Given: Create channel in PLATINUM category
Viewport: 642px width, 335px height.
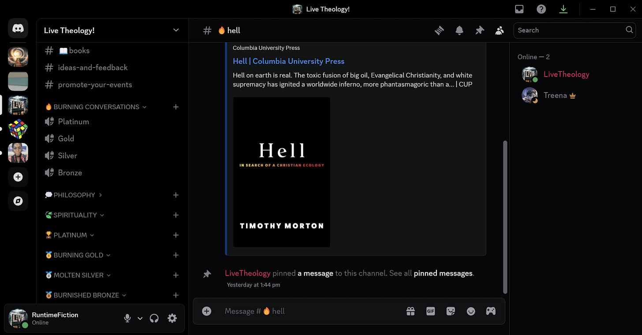Looking at the screenshot, I should 176,235.
